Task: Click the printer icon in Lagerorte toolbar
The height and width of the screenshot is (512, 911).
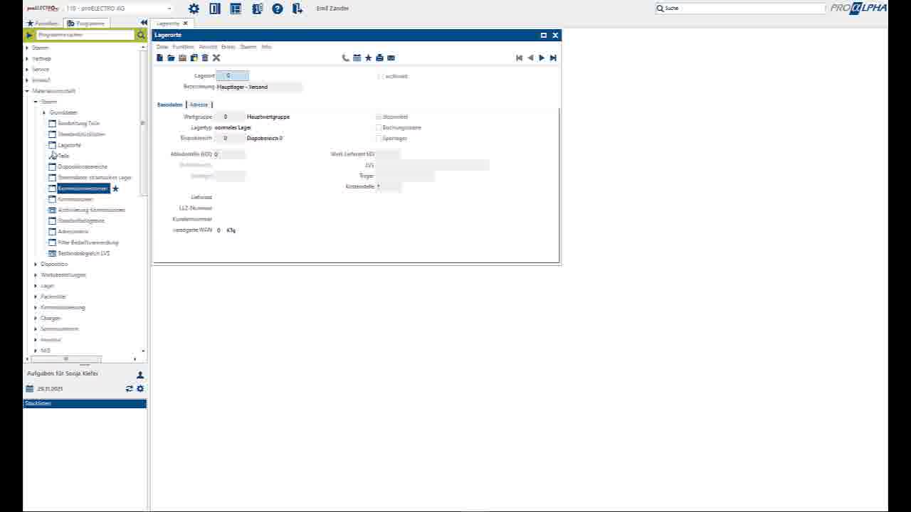Action: point(379,58)
